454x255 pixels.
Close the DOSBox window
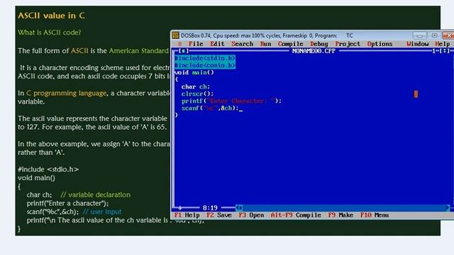coord(448,35)
